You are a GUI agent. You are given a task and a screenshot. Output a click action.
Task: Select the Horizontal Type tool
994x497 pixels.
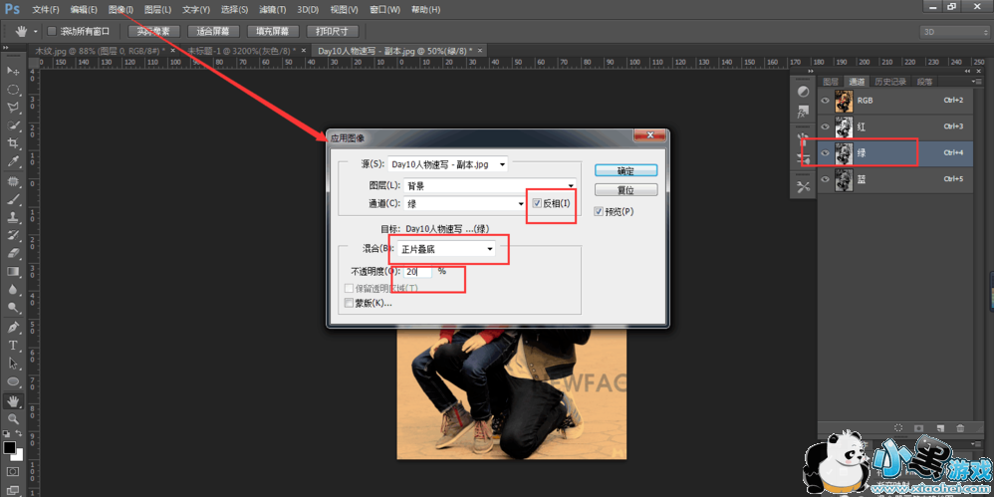click(13, 346)
